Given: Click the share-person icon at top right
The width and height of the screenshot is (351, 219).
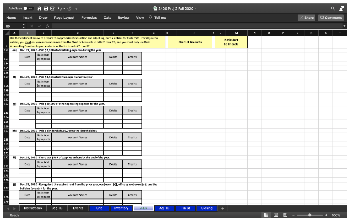Looking at the screenshot, I should pyautogui.click(x=341, y=8).
